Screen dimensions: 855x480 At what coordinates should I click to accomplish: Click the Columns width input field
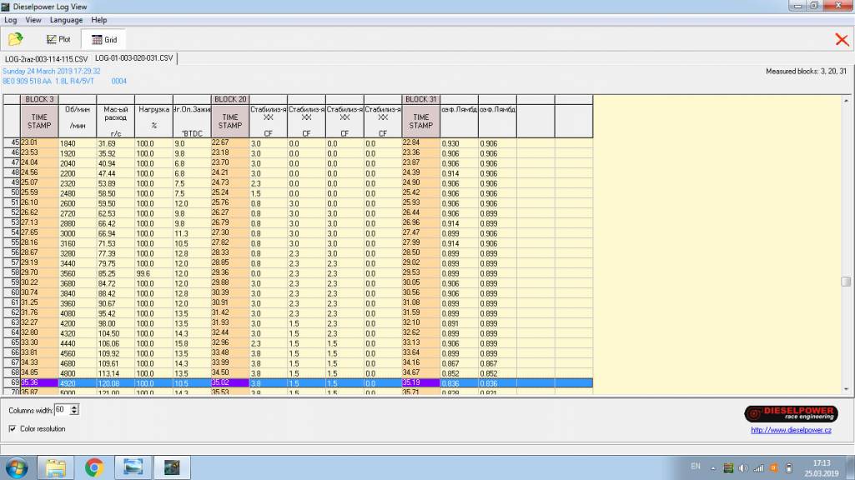click(x=62, y=410)
